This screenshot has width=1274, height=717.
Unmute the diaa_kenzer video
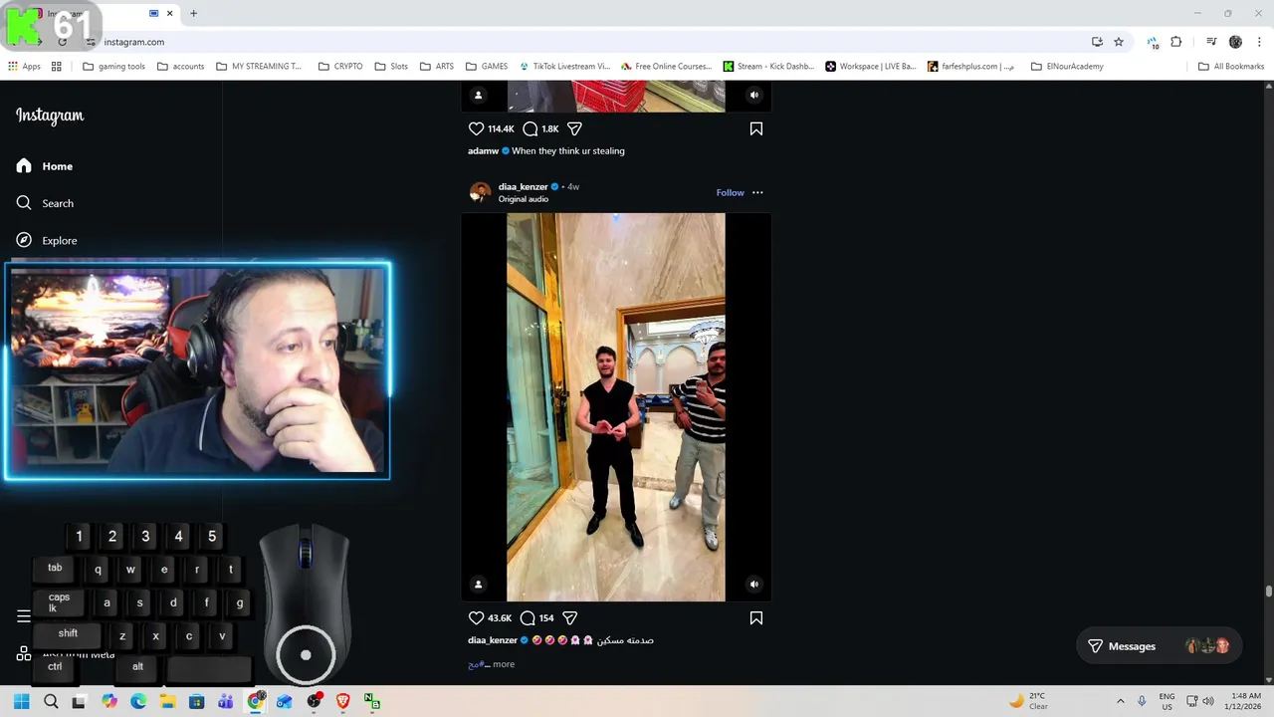[x=753, y=585]
